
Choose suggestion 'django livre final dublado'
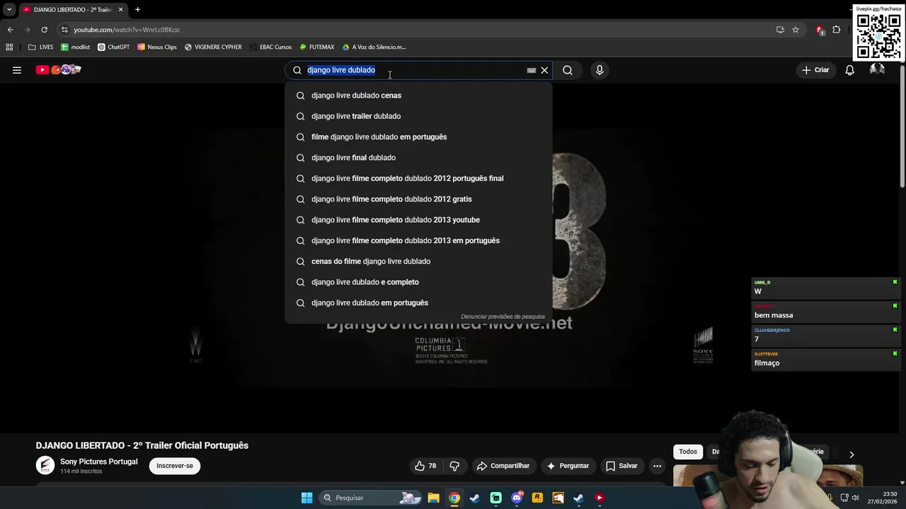click(418, 158)
